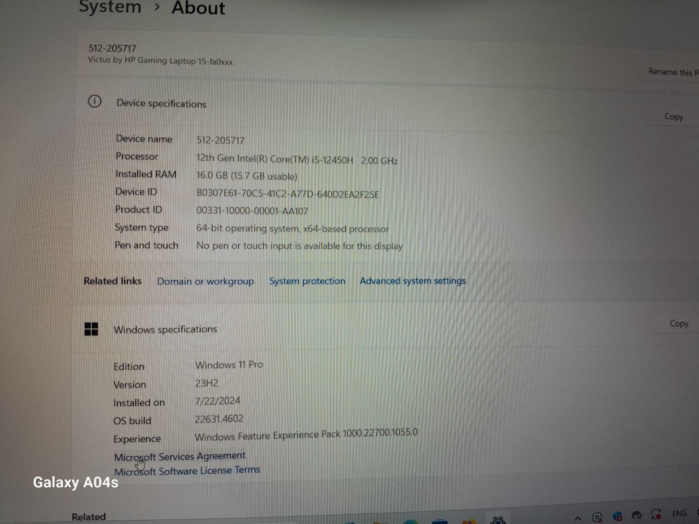Viewport: 699px width, 524px height.
Task: Click the About breadcrumb heading
Action: pyautogui.click(x=199, y=8)
